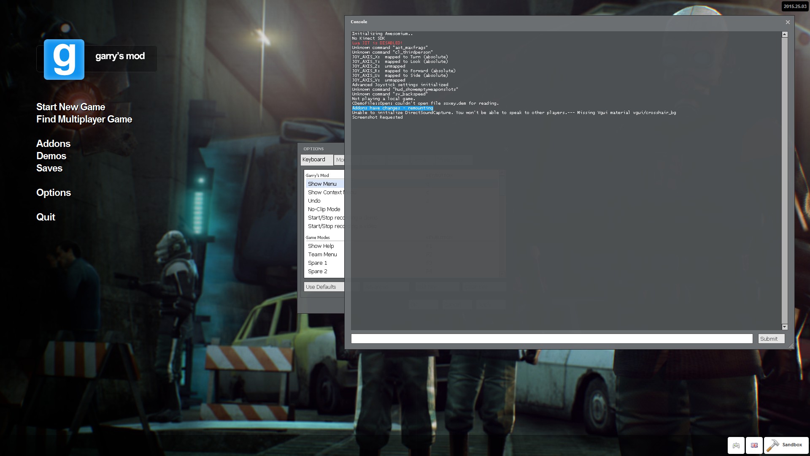The width and height of the screenshot is (810, 456).
Task: Switch to the Keyboard options tab
Action: coord(317,160)
